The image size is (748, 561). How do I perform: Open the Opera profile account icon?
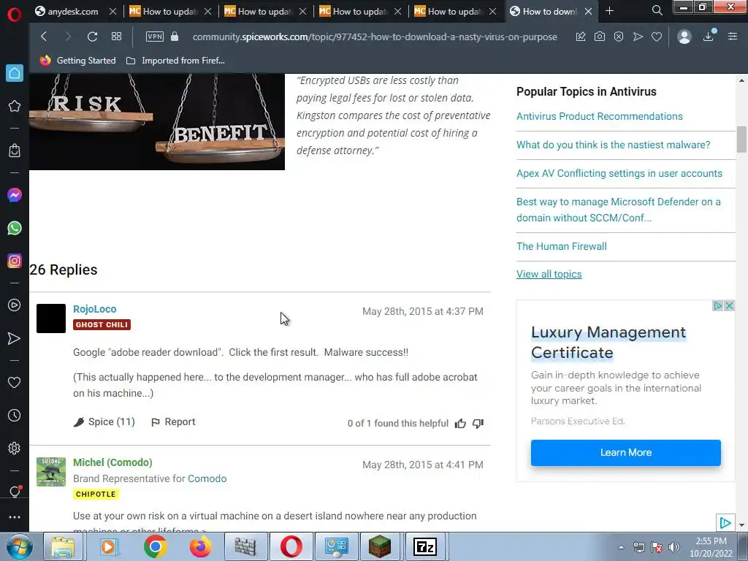coord(684,37)
